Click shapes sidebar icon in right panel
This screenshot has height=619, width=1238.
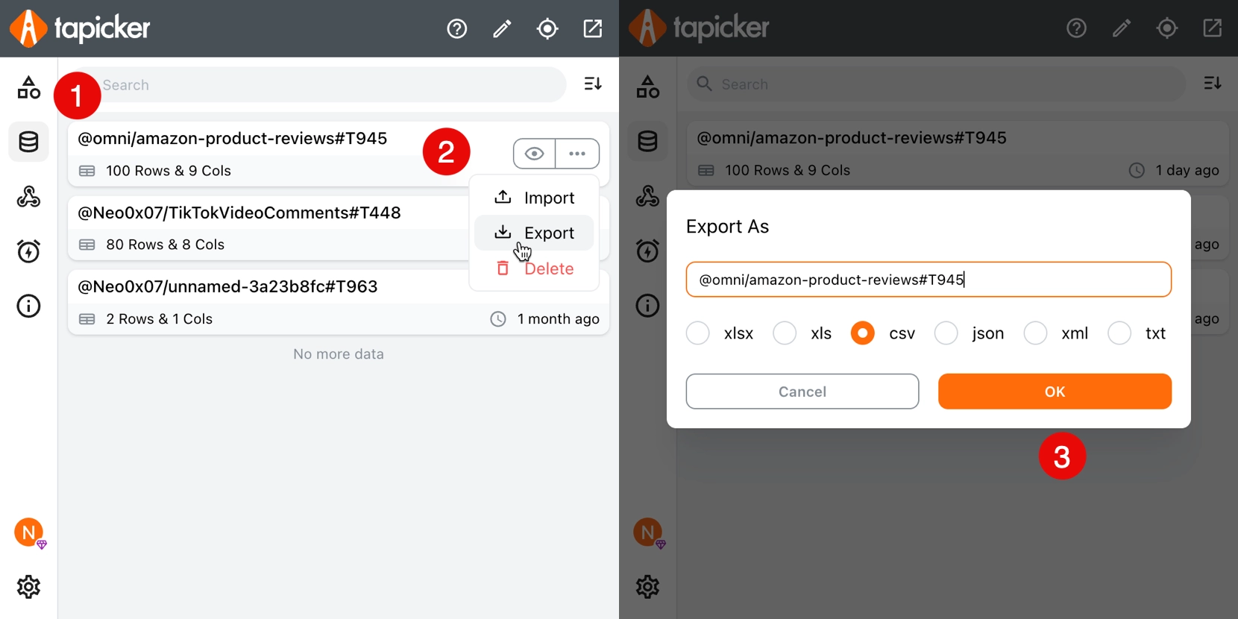[647, 87]
